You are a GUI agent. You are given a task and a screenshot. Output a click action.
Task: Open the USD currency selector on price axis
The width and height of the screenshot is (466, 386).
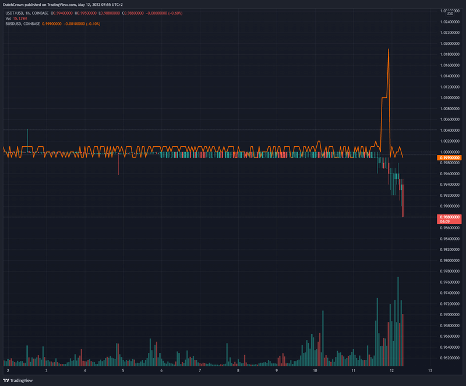click(x=450, y=13)
